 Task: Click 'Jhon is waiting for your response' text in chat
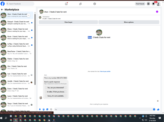(99, 104)
